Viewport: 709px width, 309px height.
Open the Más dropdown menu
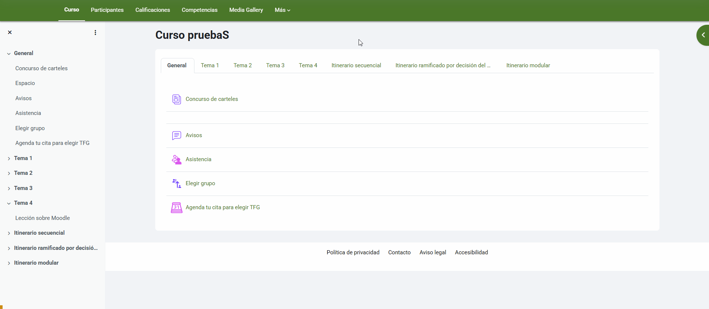point(282,10)
